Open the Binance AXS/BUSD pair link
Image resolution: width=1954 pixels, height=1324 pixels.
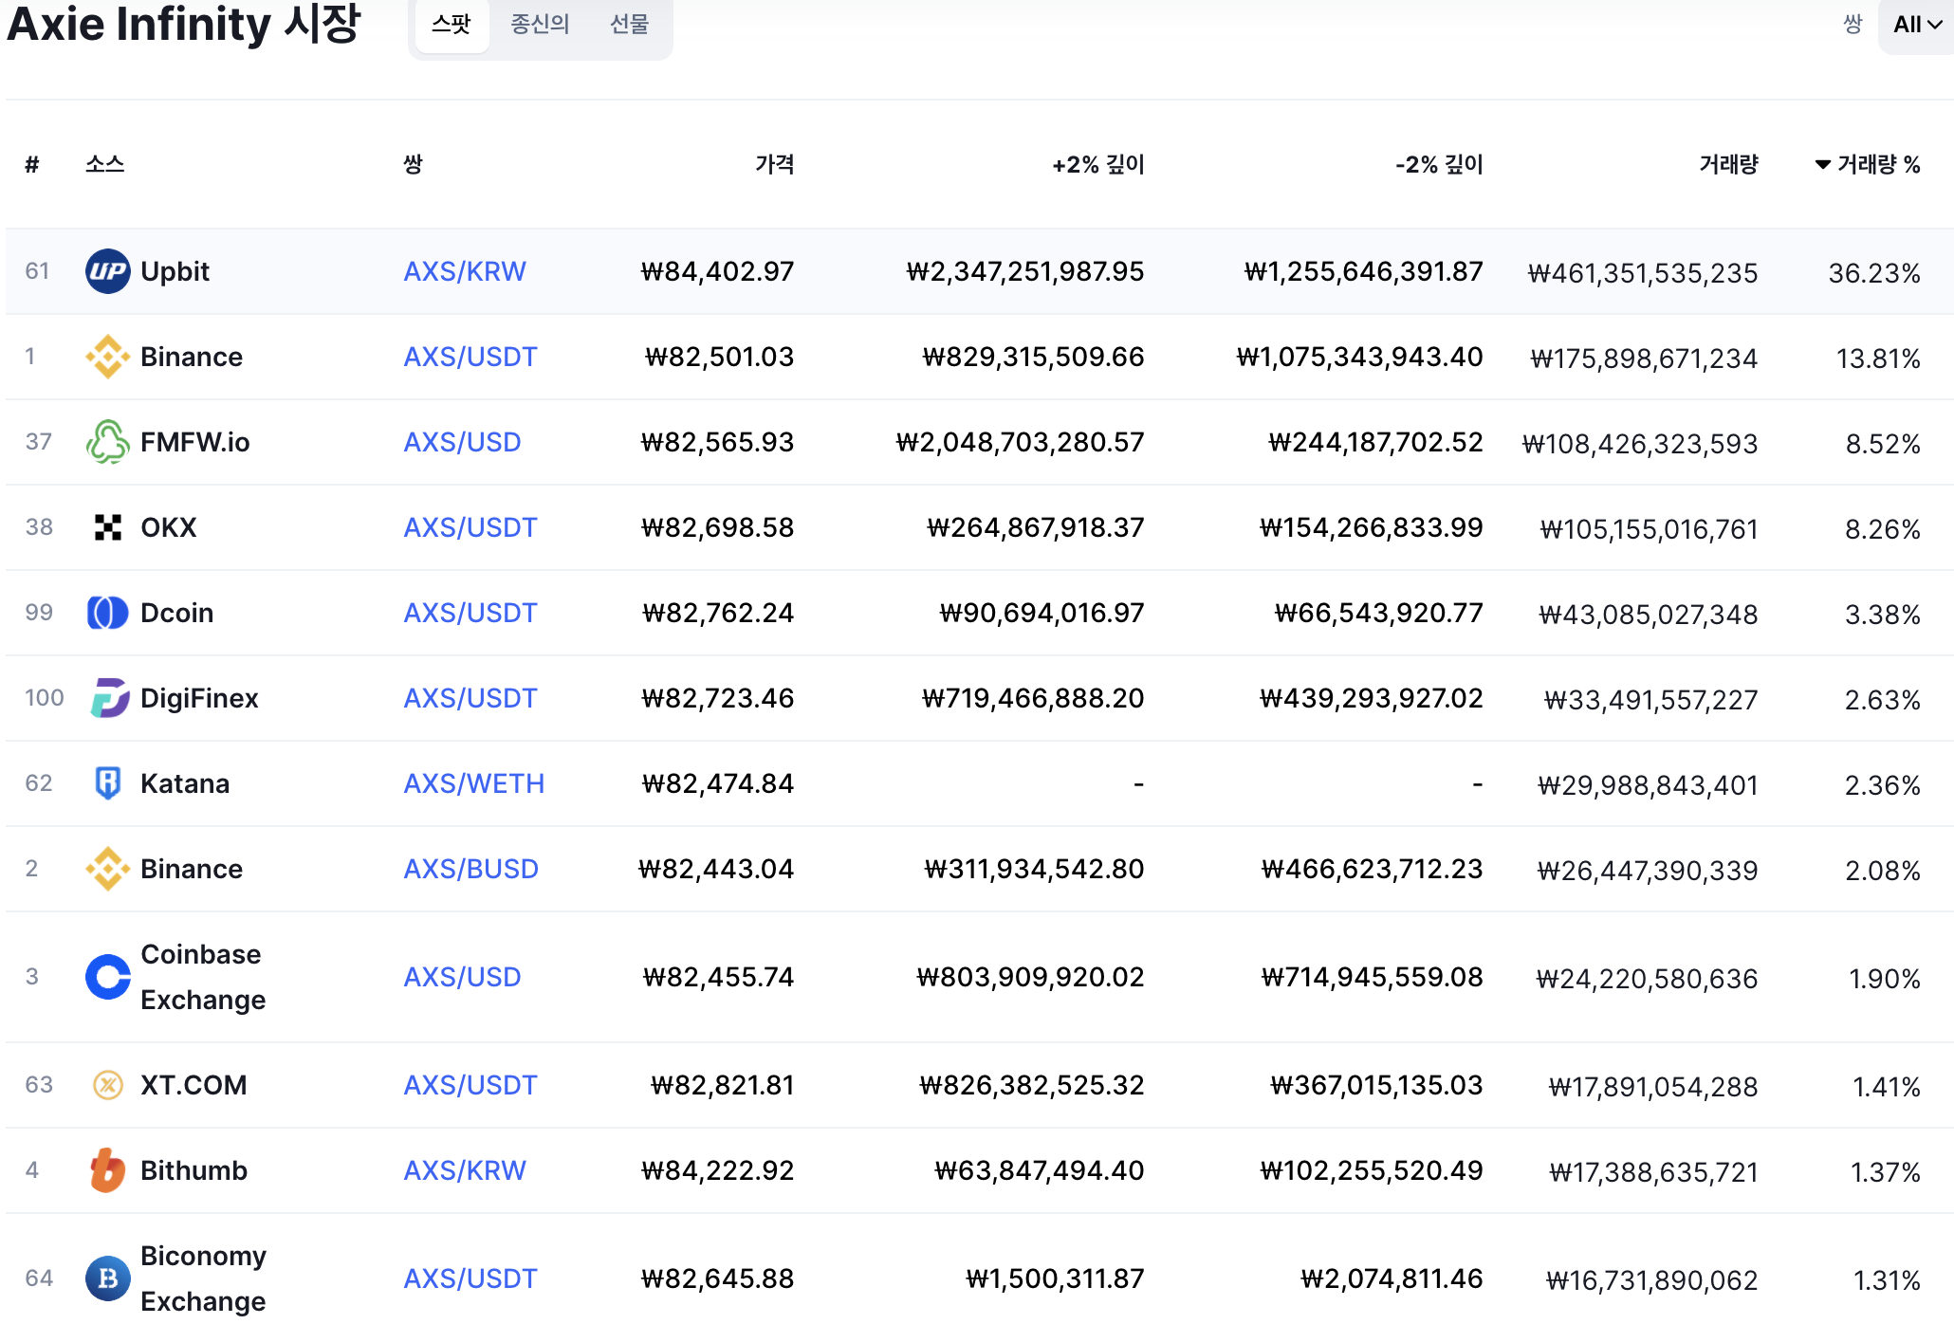coord(470,869)
